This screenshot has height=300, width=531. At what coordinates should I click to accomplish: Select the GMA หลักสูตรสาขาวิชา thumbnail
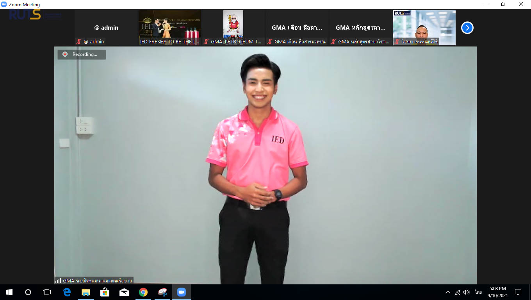[361, 28]
